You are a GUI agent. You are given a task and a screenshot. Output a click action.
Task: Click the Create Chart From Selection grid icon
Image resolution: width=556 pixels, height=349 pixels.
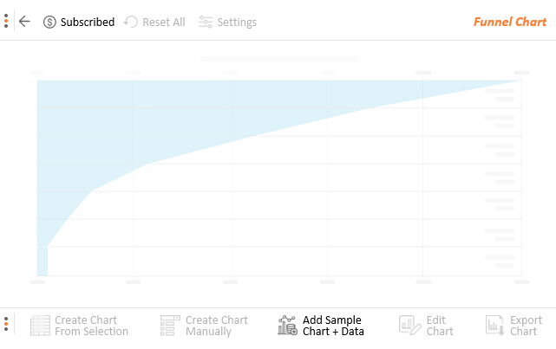40,326
